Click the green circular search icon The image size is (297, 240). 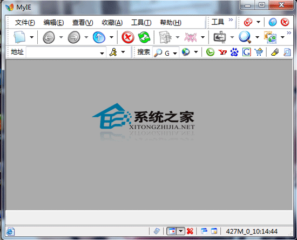[210, 52]
